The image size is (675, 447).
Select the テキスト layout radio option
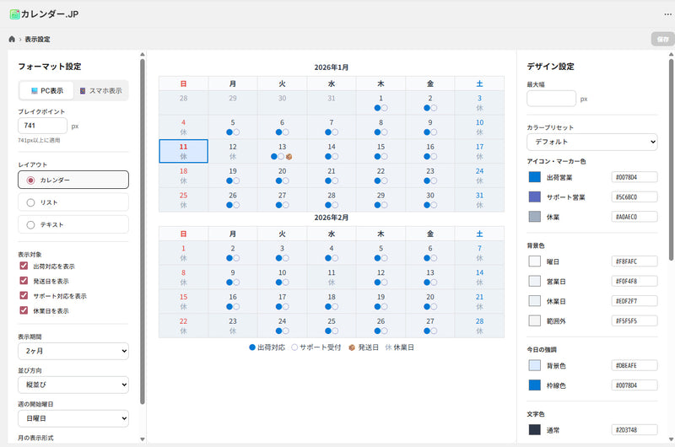click(31, 224)
